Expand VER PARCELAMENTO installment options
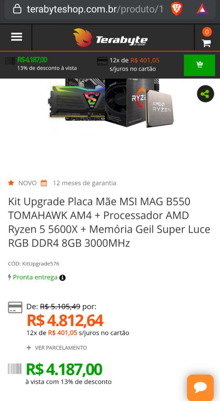 coord(57,348)
